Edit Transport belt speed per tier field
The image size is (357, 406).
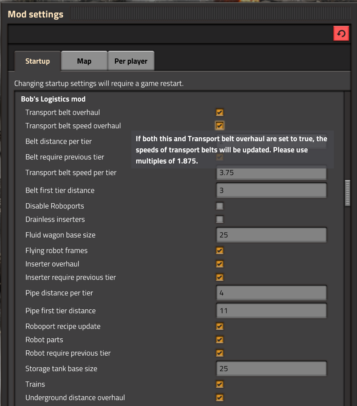272,173
